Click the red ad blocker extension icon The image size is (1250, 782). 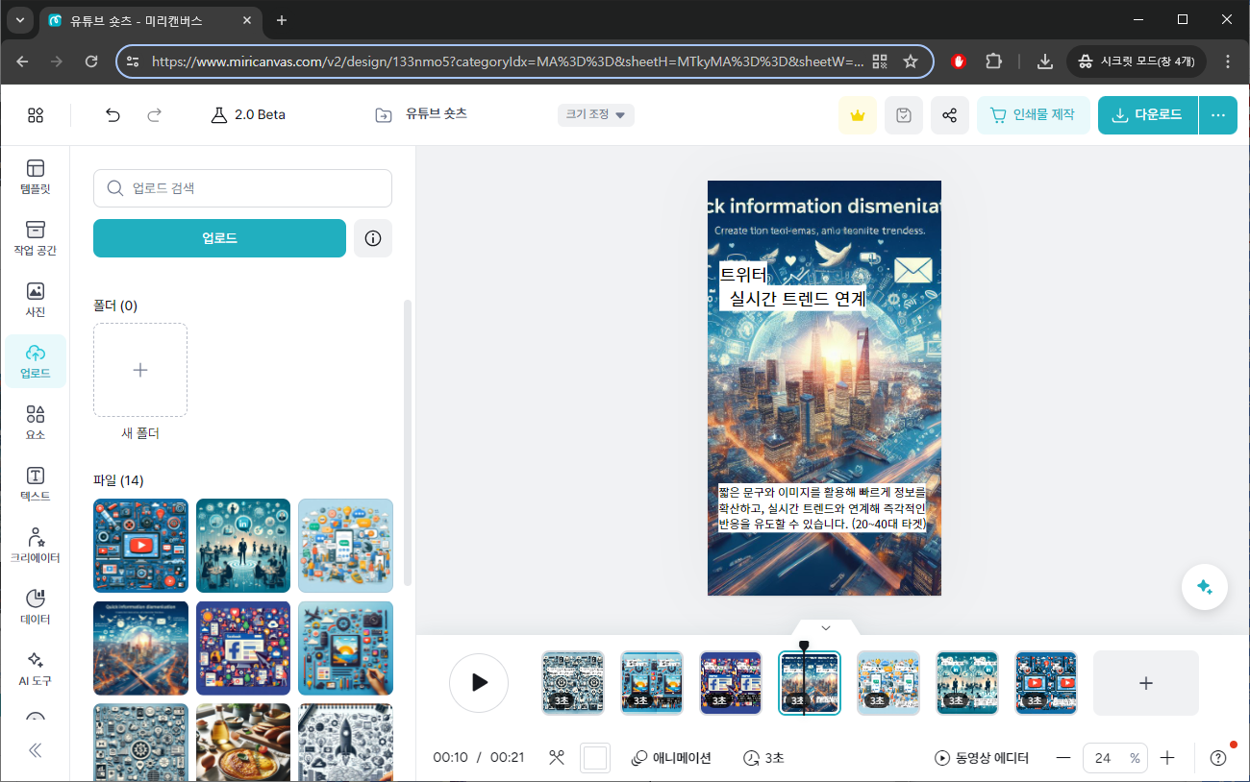pyautogui.click(x=959, y=61)
